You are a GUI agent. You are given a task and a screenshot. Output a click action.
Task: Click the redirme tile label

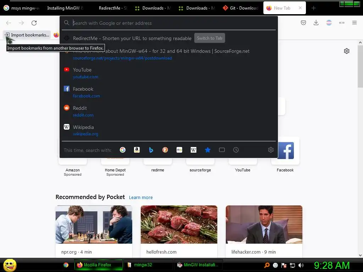coord(158,170)
